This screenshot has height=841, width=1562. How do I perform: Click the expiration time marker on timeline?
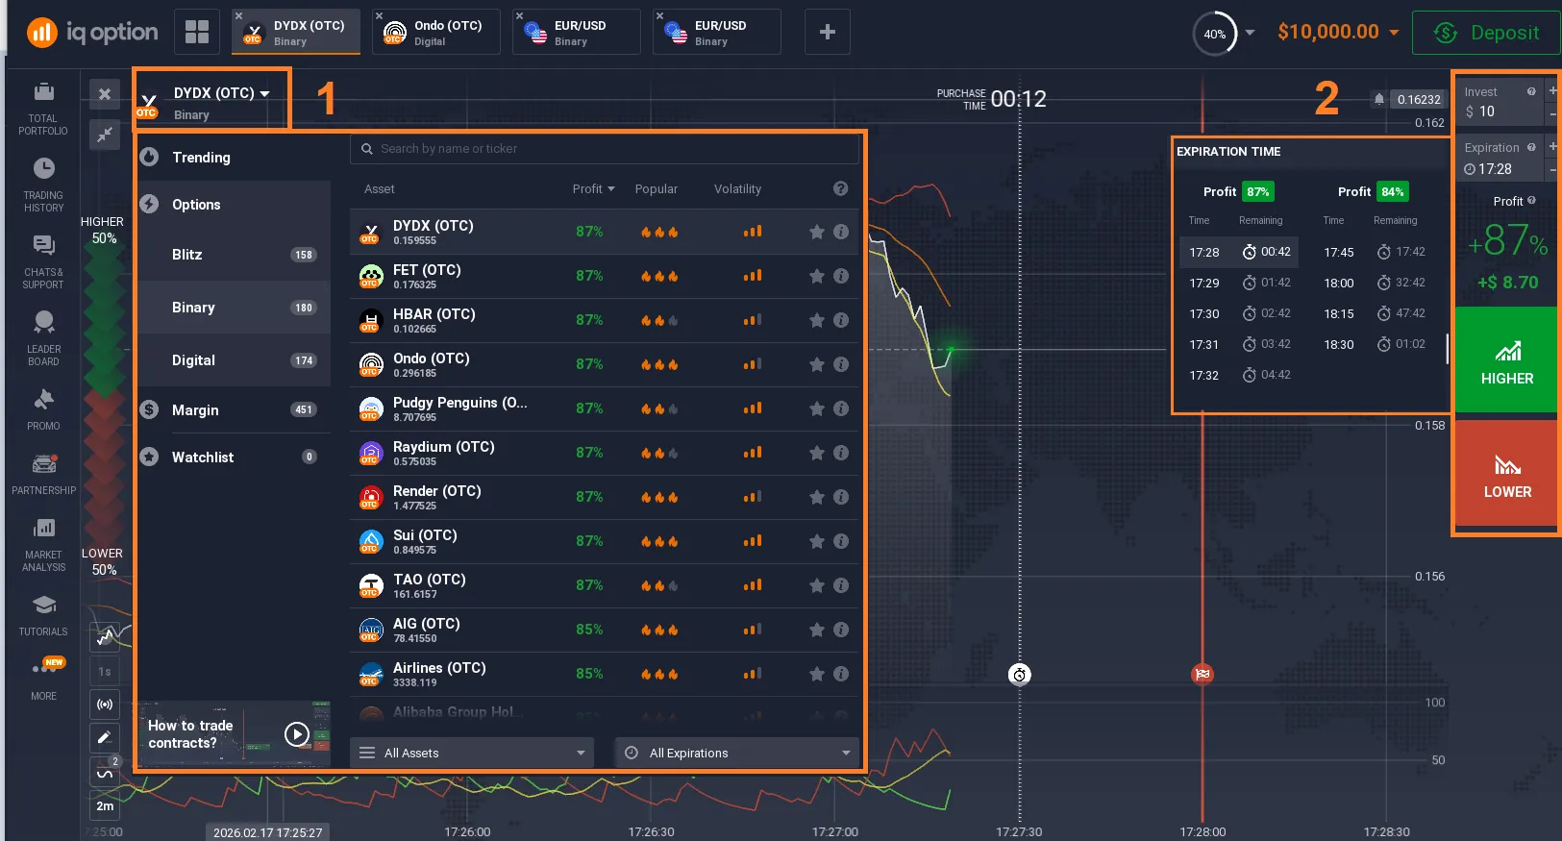click(1202, 674)
